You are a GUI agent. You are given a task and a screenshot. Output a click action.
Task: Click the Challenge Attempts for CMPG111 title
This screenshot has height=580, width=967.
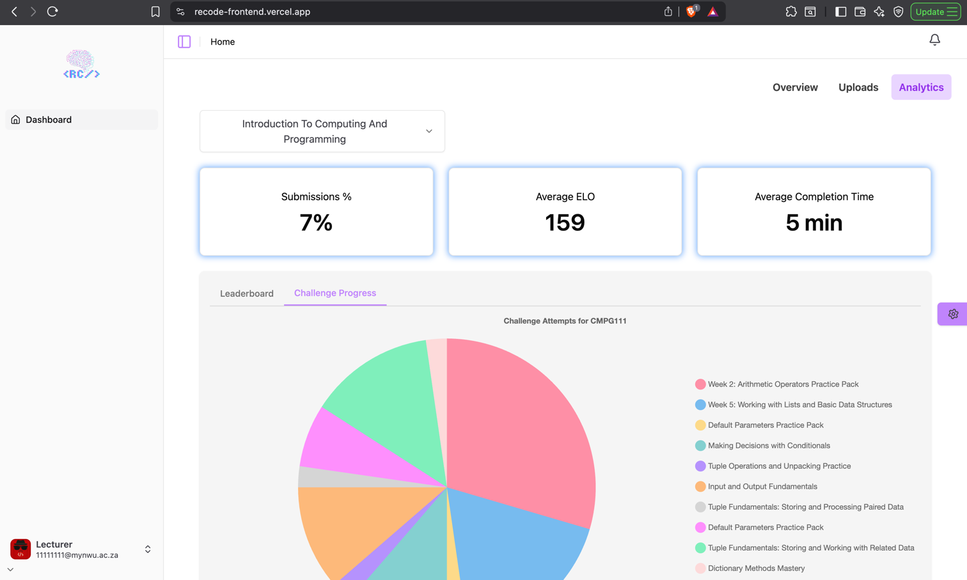click(565, 321)
